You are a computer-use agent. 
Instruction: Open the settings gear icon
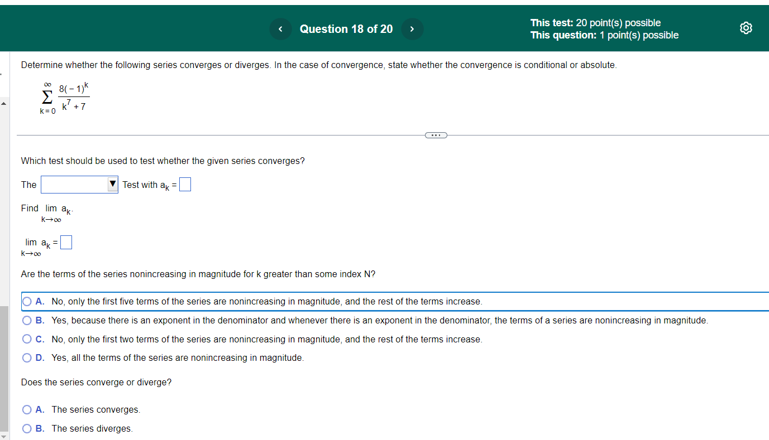(x=746, y=27)
